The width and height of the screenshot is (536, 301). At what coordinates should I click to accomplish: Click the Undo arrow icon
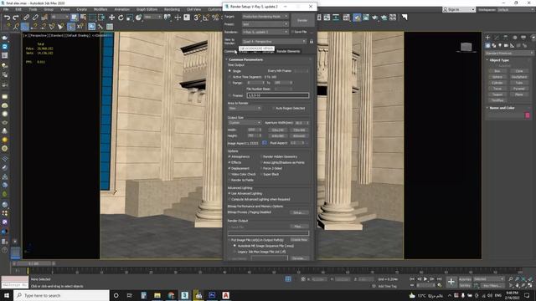(x=7, y=18)
